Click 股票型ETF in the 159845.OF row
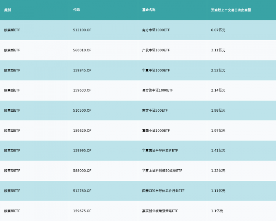This screenshot has width=276, height=221. click(x=12, y=70)
